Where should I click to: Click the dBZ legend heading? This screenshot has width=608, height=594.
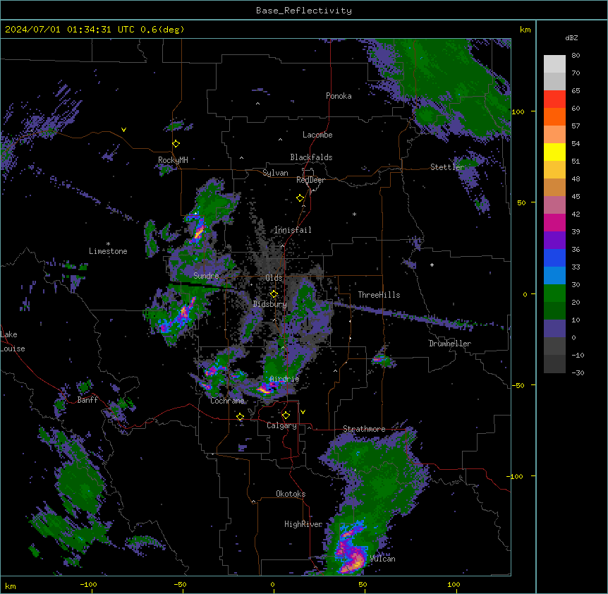click(571, 37)
